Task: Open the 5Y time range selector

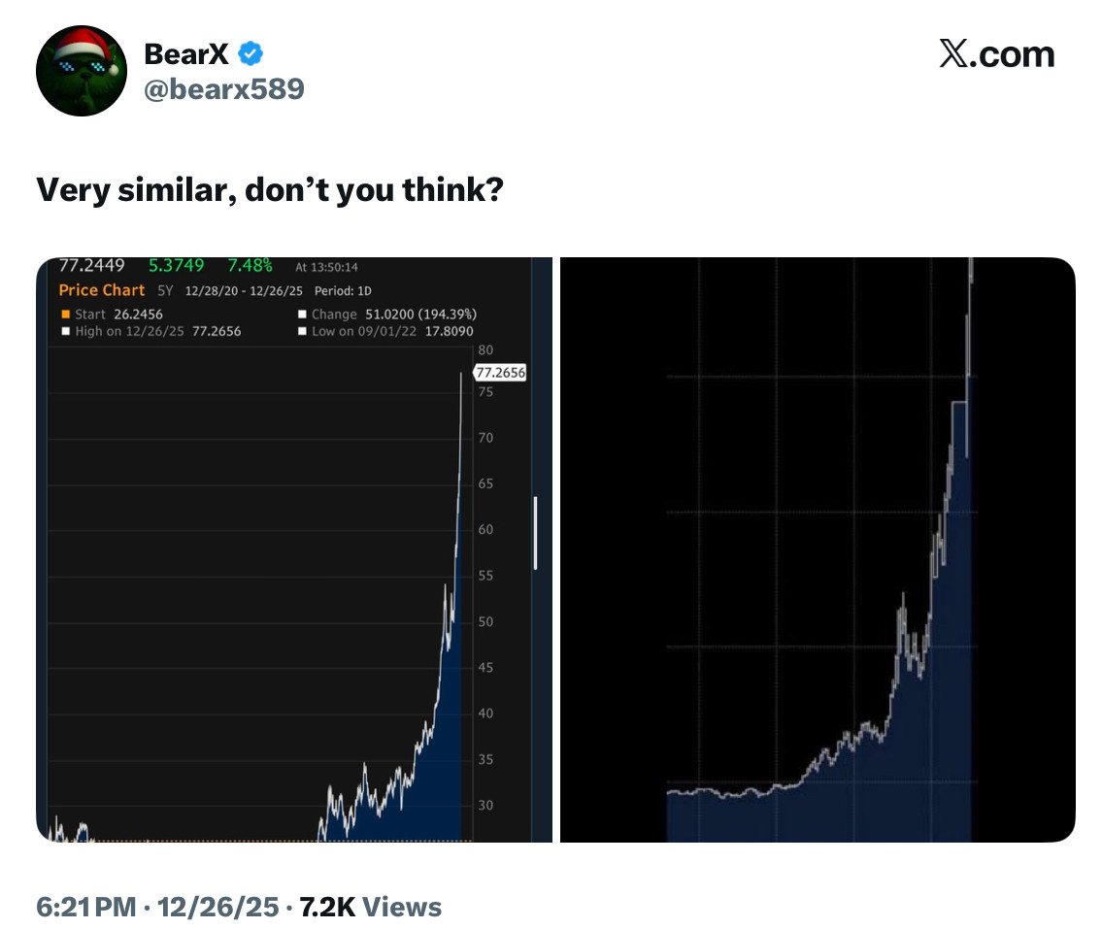Action: pos(165,291)
